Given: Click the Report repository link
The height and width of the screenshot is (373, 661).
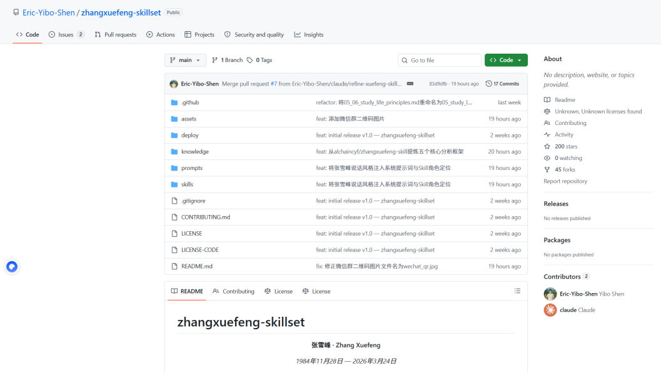Looking at the screenshot, I should [x=565, y=181].
